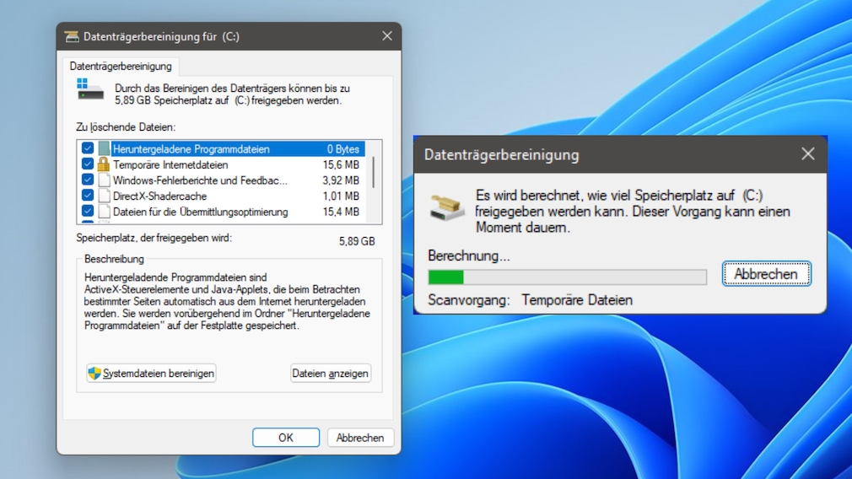
Task: Click Systemdateien bereinigen button
Action: pos(151,373)
